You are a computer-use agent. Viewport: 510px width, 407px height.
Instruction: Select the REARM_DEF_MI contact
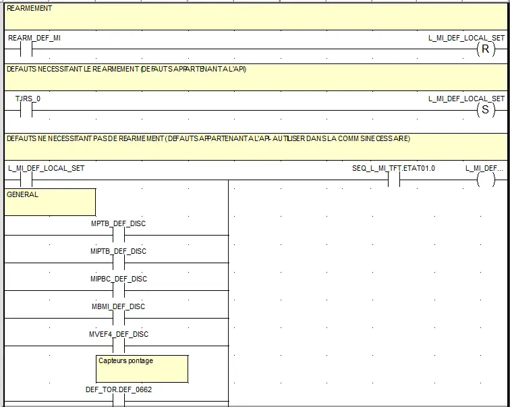[27, 49]
